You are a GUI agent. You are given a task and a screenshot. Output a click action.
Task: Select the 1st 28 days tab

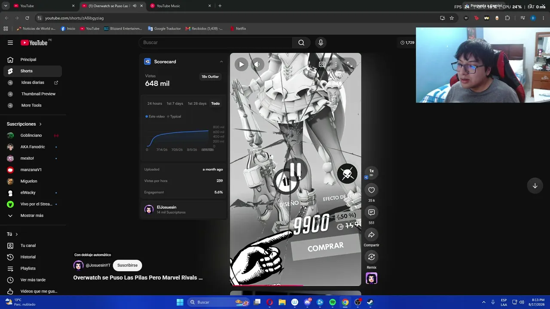tap(197, 103)
